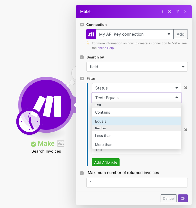Click the green Make module name text
The image size is (196, 208).
pos(46,143)
